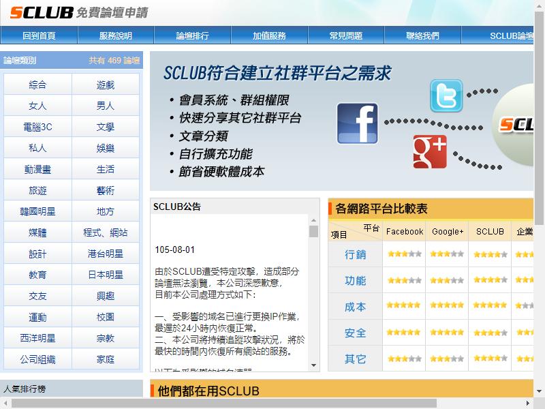
Task: Open 服務說明 navigation item
Action: (x=116, y=35)
